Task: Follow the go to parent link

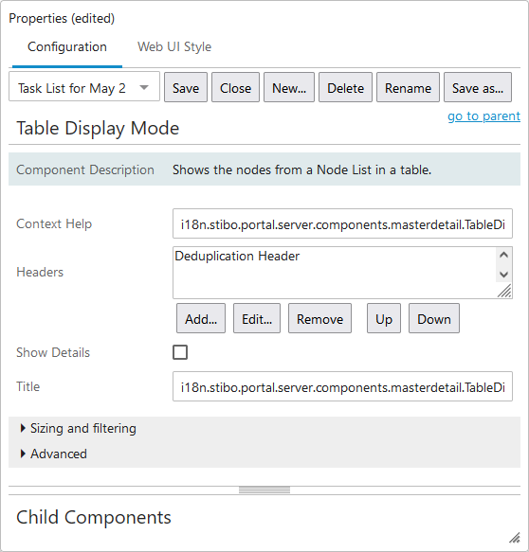Action: [x=483, y=116]
